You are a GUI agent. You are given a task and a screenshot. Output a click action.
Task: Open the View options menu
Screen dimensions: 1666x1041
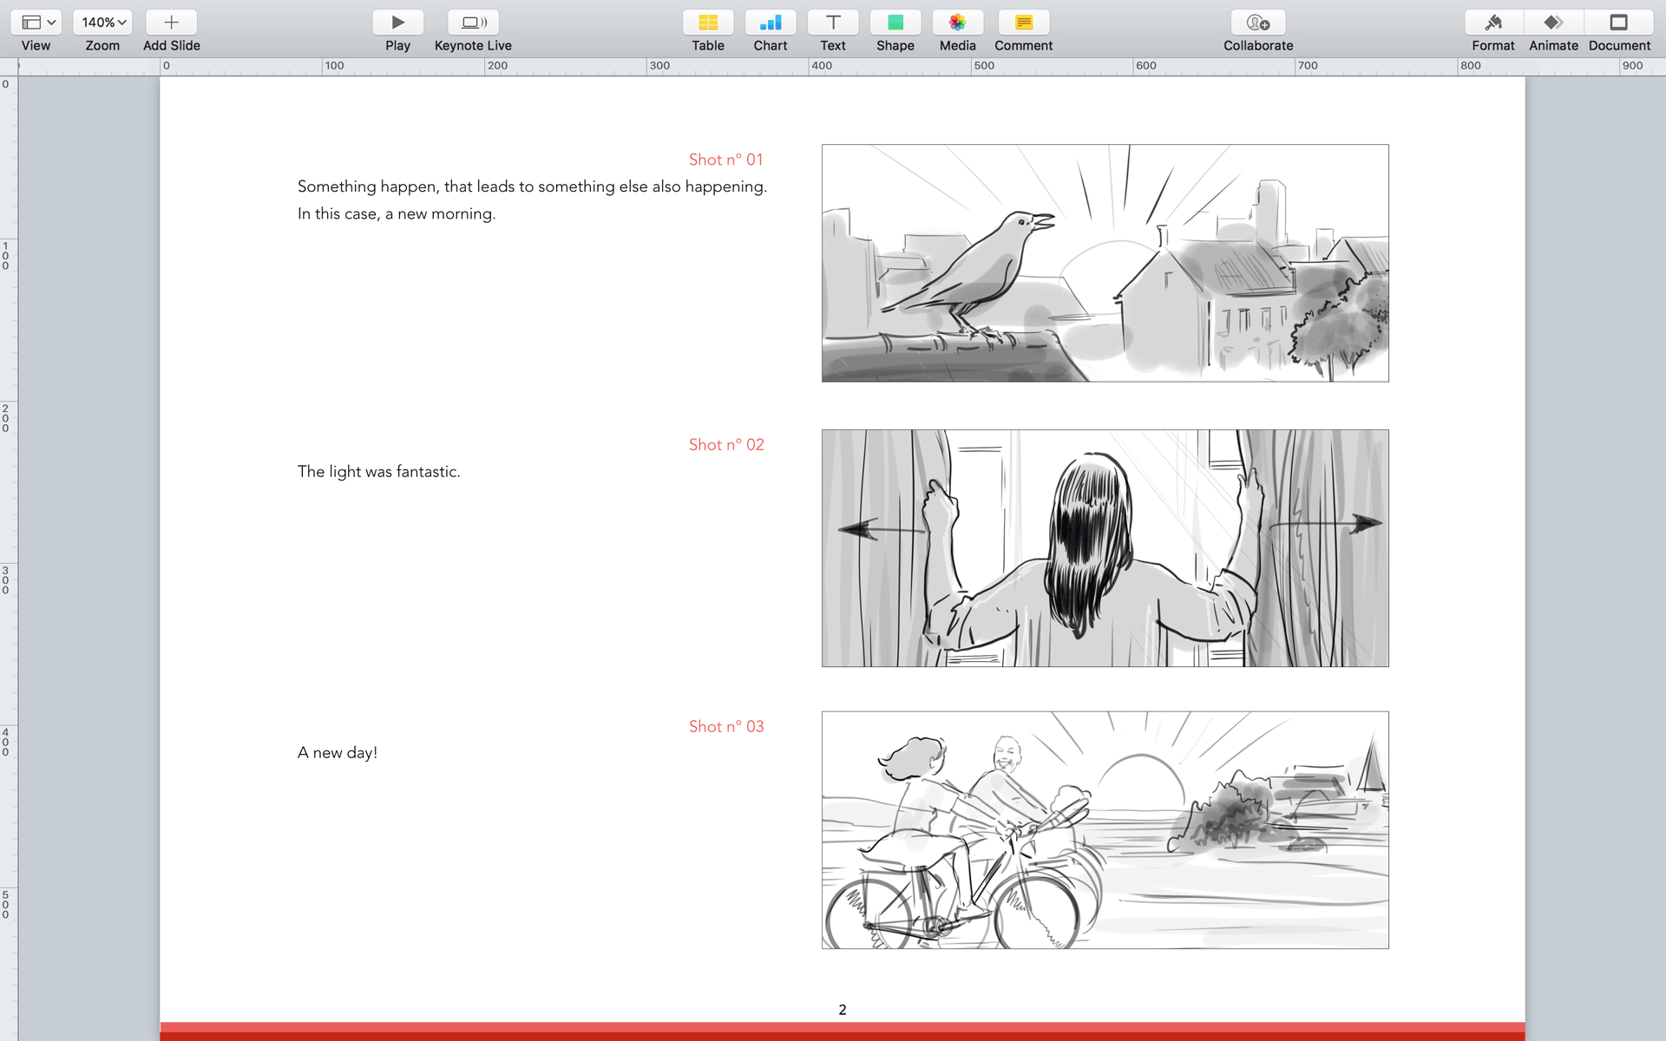click(x=36, y=23)
